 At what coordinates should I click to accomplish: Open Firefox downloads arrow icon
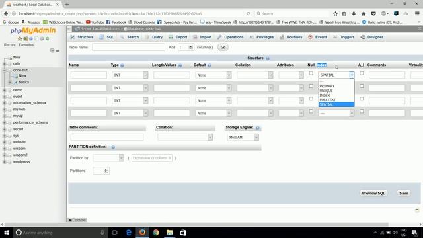click(x=354, y=13)
